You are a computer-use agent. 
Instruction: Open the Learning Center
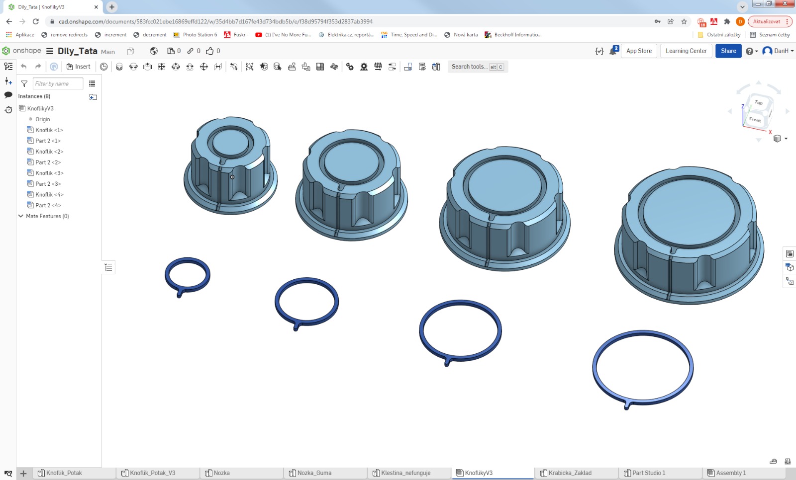click(686, 51)
